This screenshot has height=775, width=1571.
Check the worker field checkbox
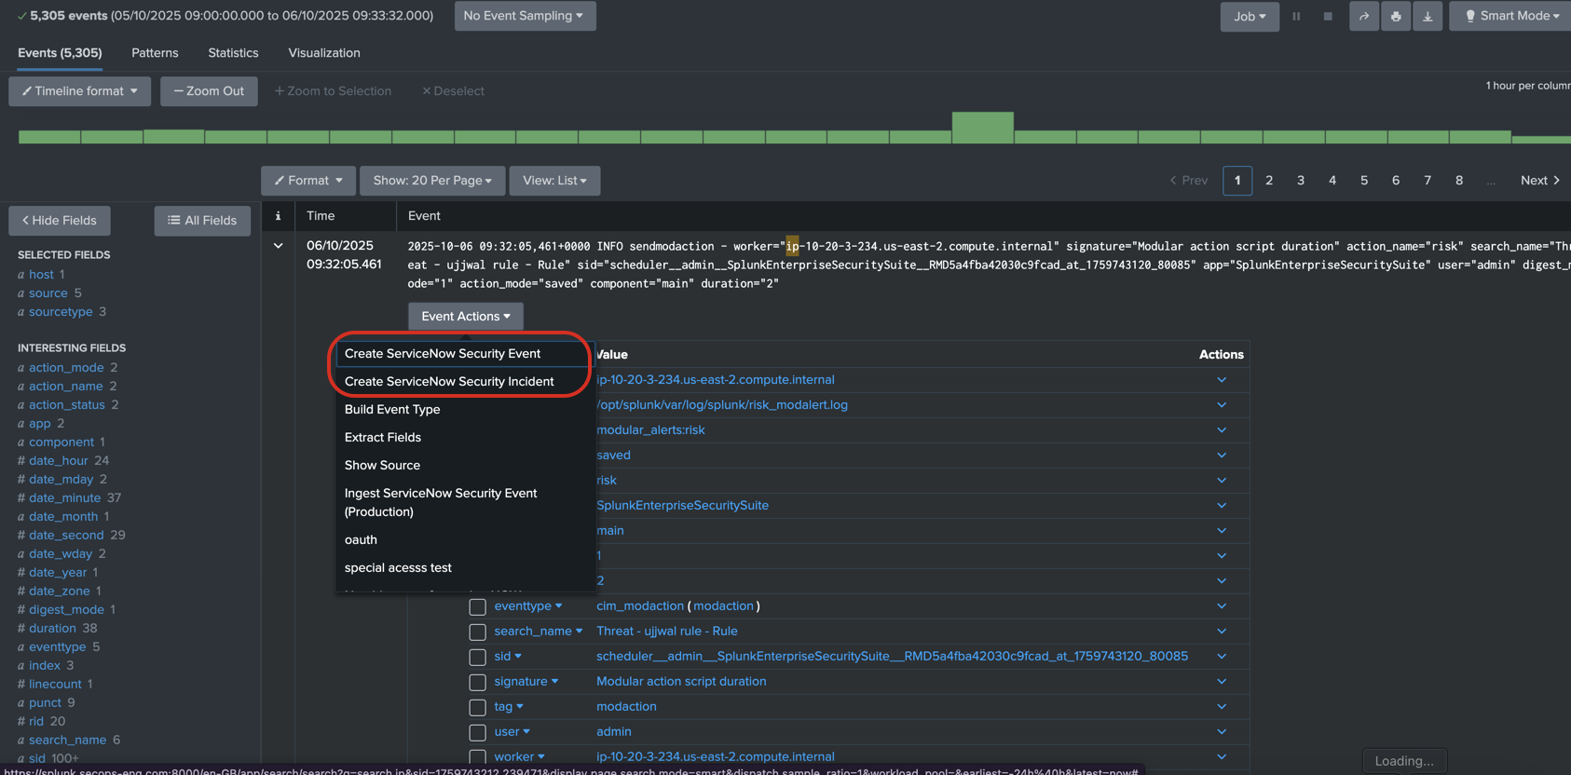click(x=477, y=757)
